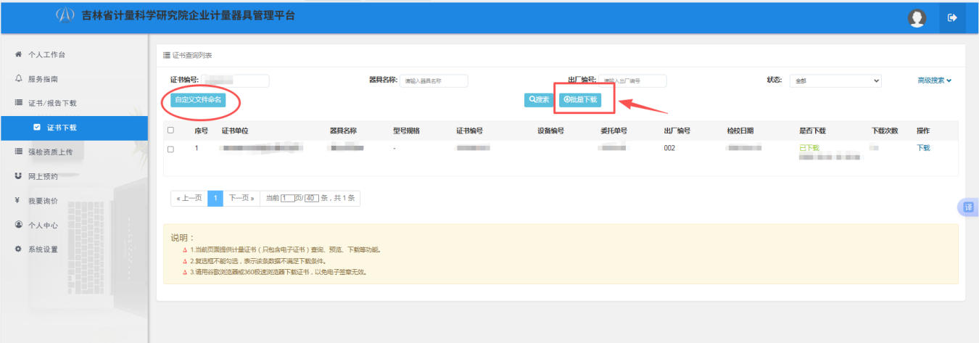Click the platform logo beside the title
This screenshot has width=979, height=343.
point(65,15)
